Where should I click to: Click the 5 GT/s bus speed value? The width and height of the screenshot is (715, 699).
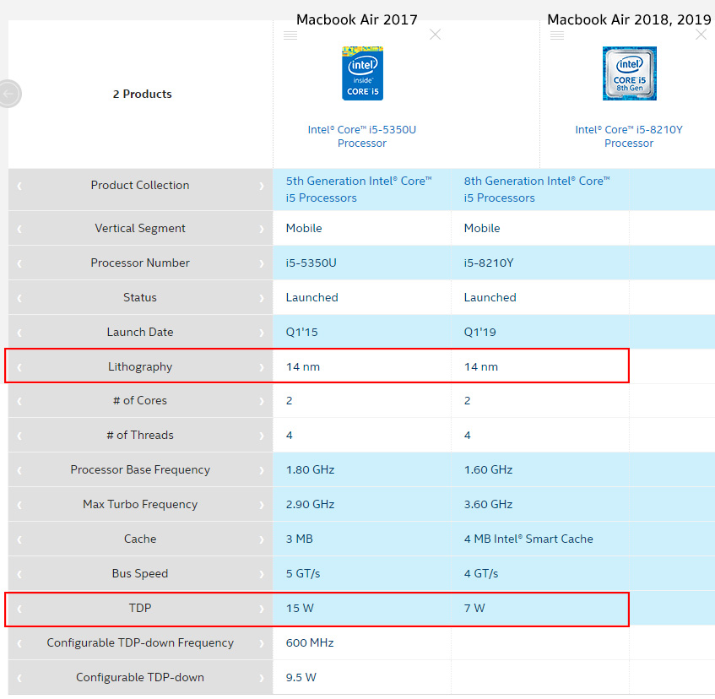click(303, 573)
